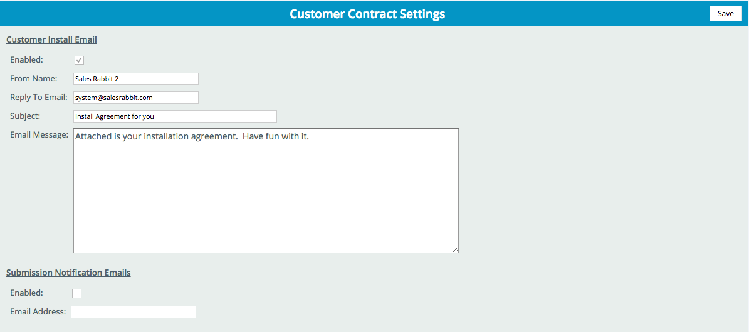Click the 'Reply To Email:' label
This screenshot has height=332, width=749.
(39, 97)
